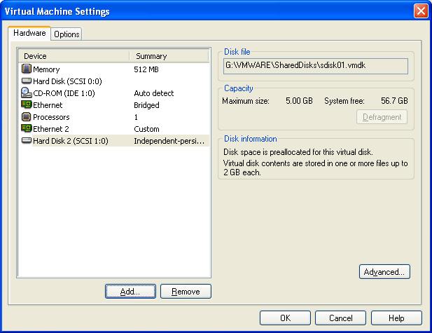
Task: Select the Bridged summary for Ethernet
Action: pos(147,105)
